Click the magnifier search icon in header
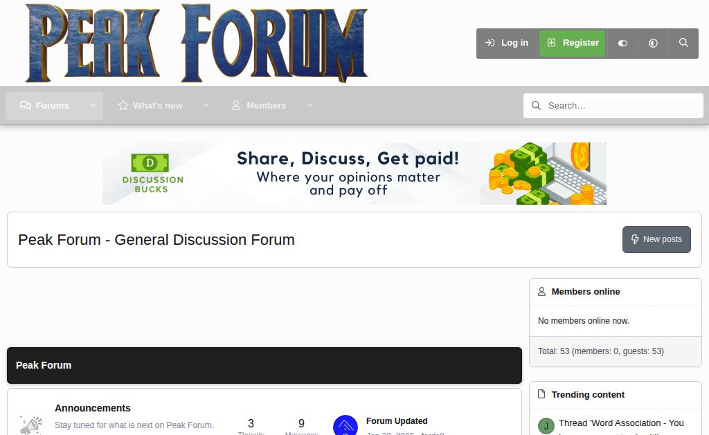 pos(683,43)
